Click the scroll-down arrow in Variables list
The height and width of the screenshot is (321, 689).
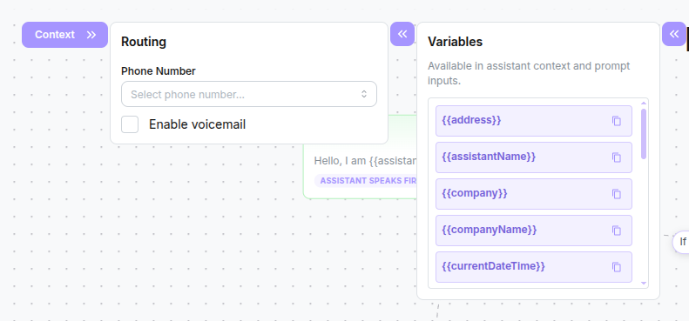click(644, 284)
